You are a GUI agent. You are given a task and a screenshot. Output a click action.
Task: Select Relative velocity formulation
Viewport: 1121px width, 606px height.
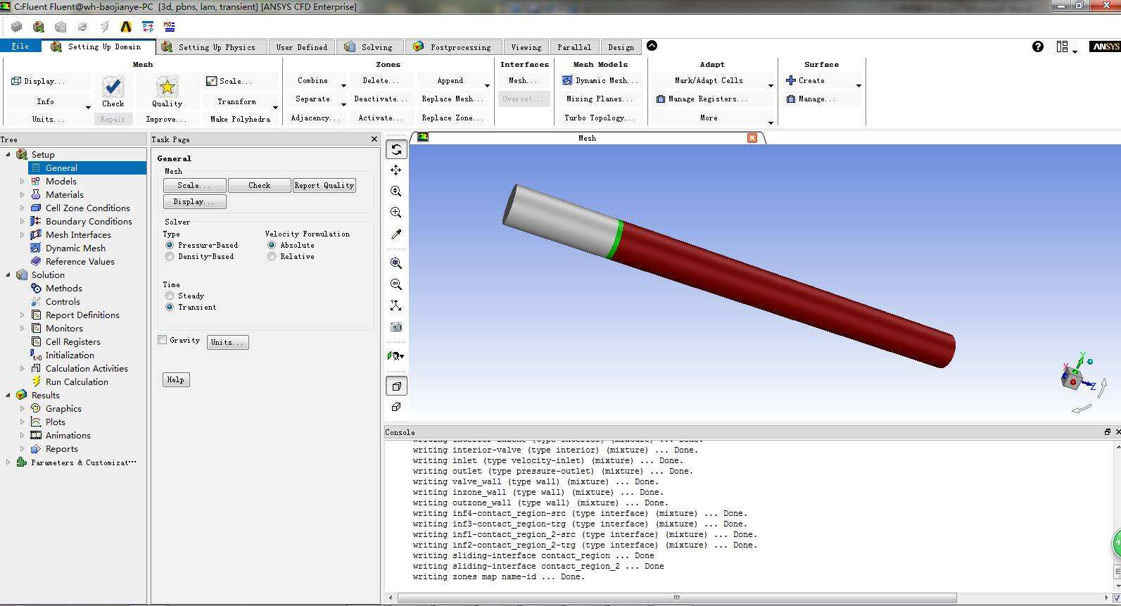(x=272, y=256)
